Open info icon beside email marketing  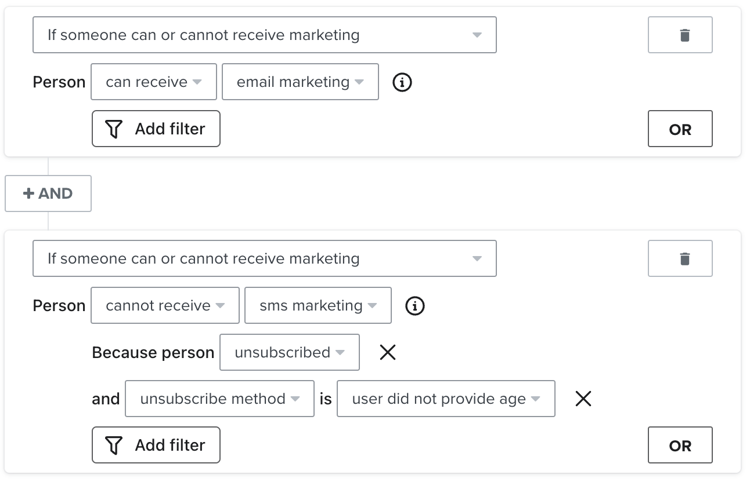[402, 82]
